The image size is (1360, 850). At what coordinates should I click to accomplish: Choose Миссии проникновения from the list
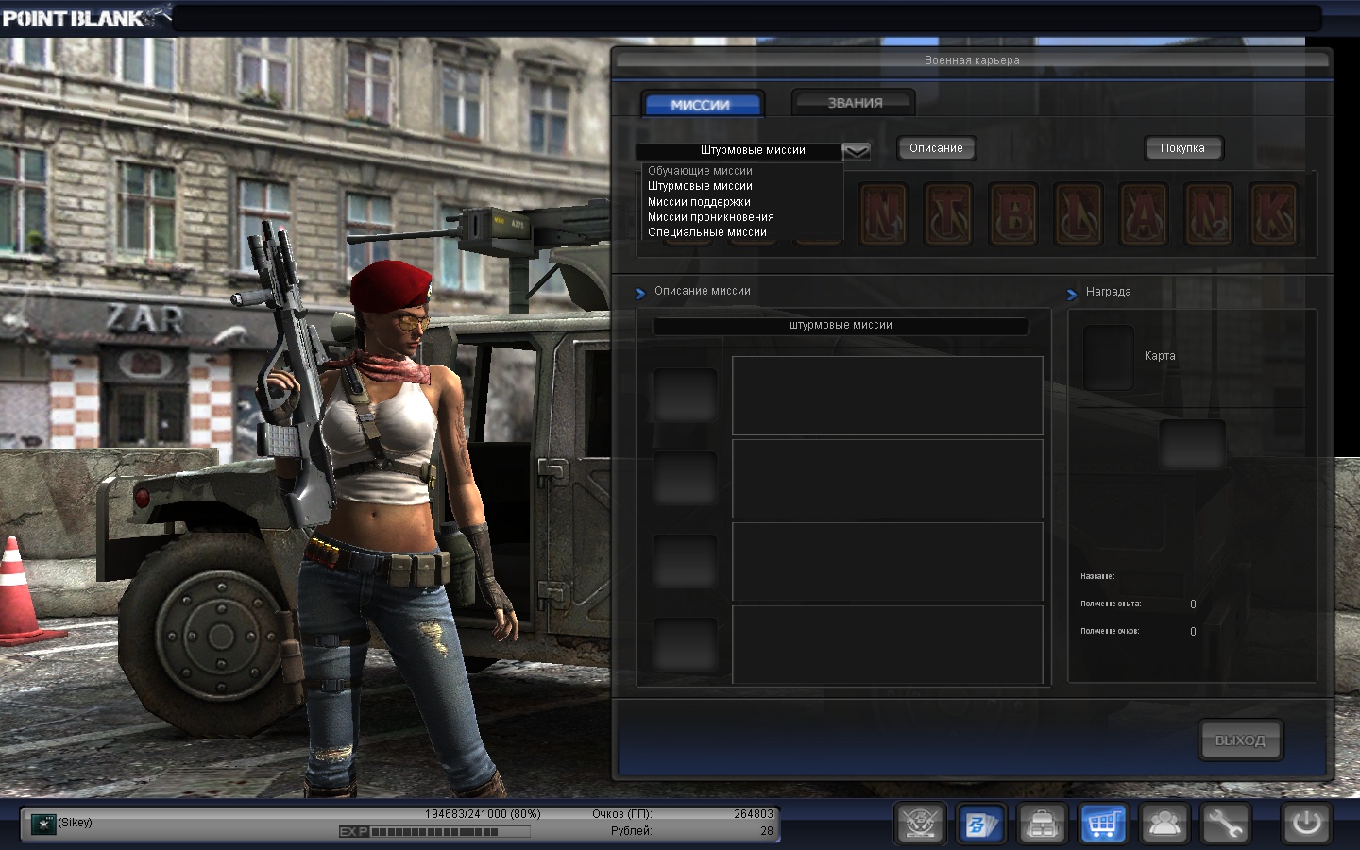click(x=710, y=217)
